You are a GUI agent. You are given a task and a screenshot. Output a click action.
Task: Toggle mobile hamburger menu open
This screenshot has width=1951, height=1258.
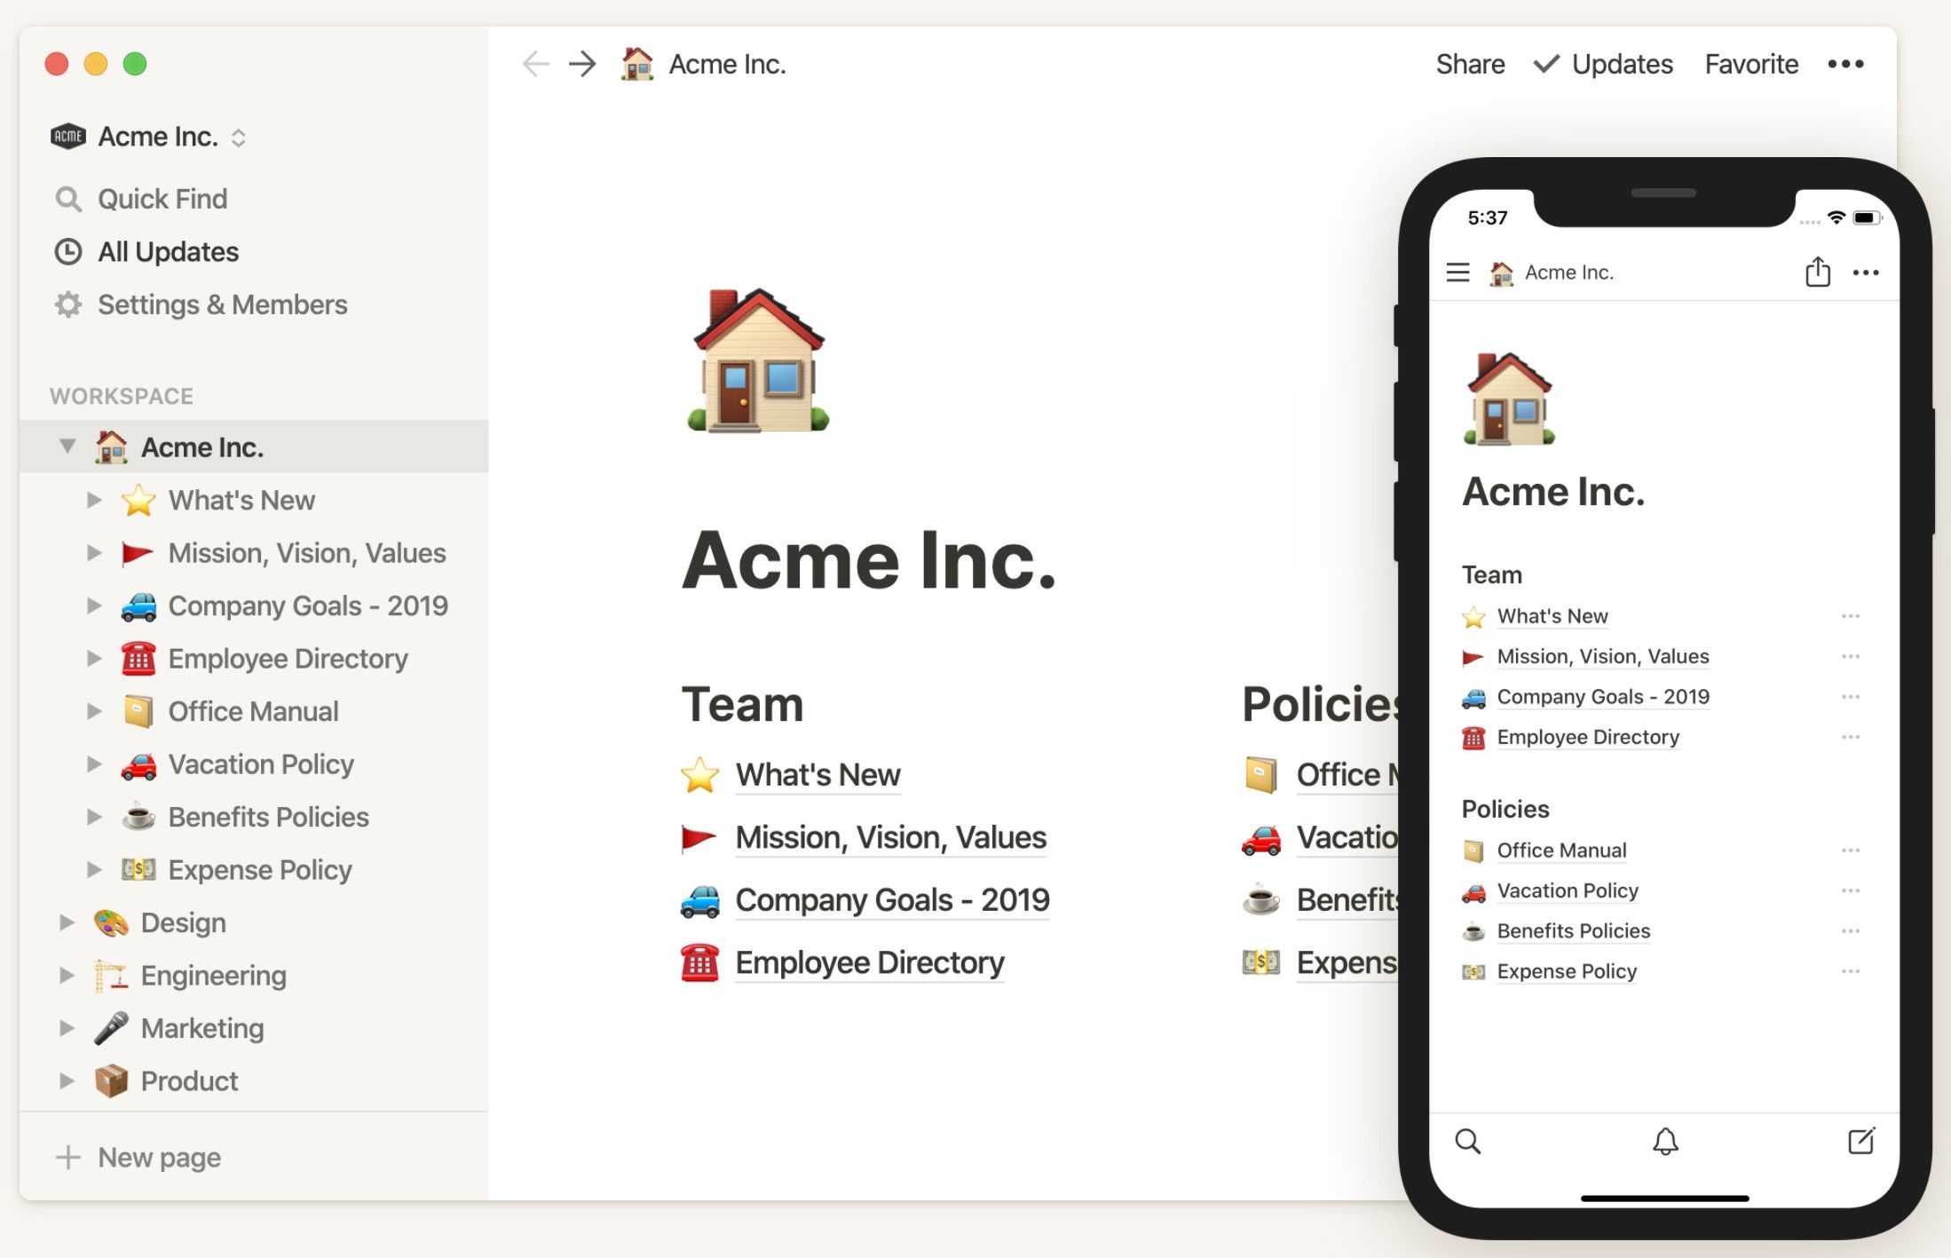point(1456,272)
